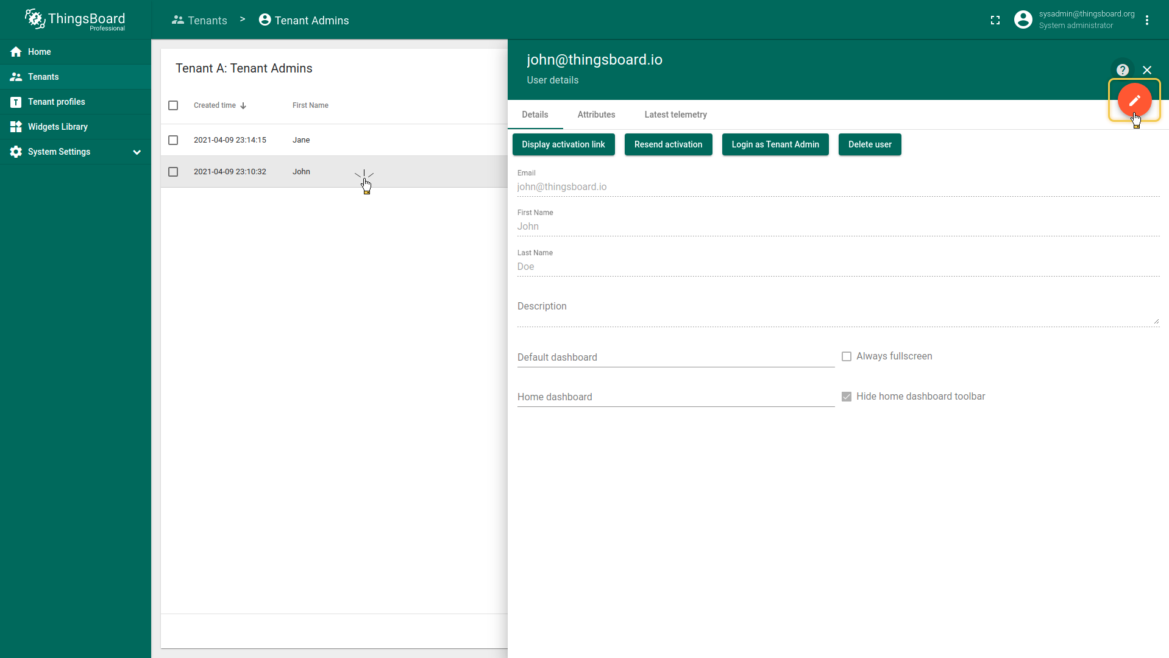The image size is (1169, 658).
Task: Open the Home icon in sidebar
Action: (16, 52)
